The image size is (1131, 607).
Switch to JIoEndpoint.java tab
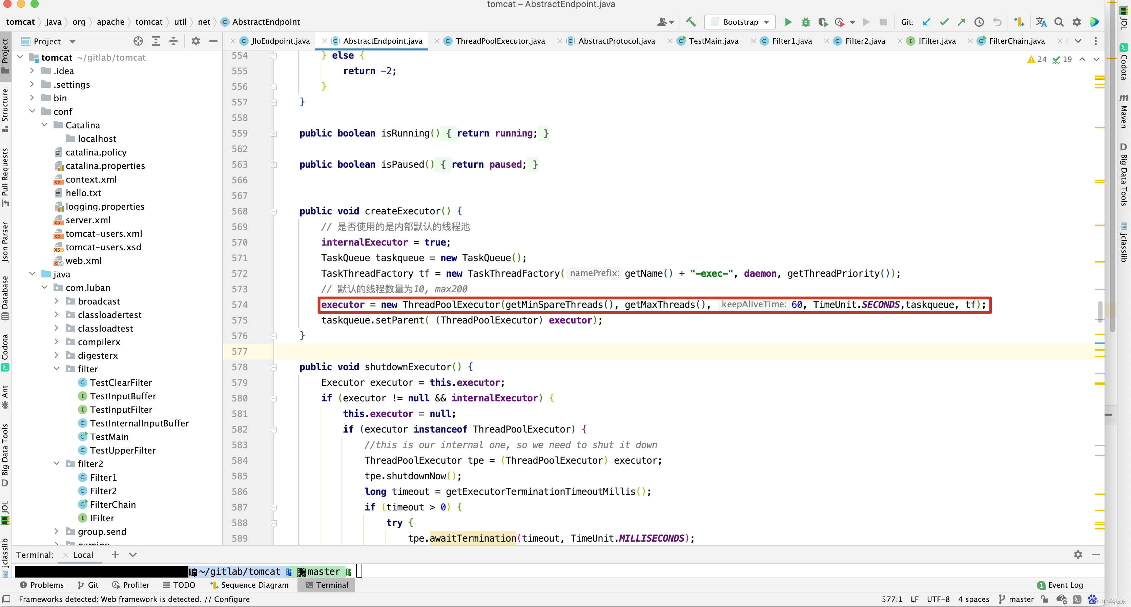[x=275, y=41]
